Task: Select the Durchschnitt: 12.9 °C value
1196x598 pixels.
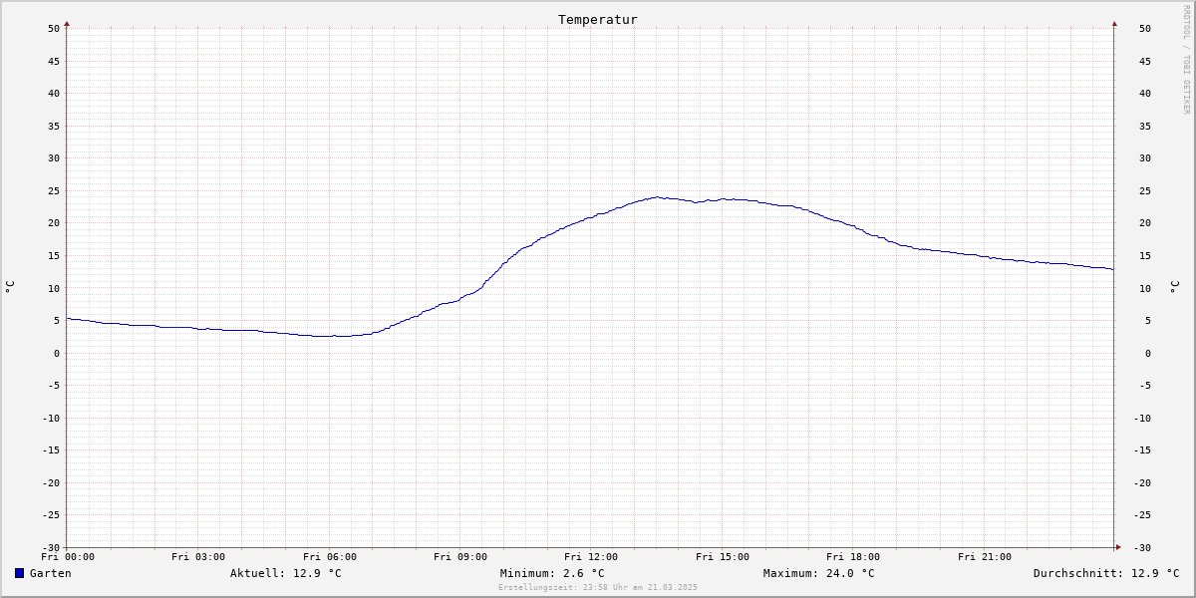Action: (1106, 573)
